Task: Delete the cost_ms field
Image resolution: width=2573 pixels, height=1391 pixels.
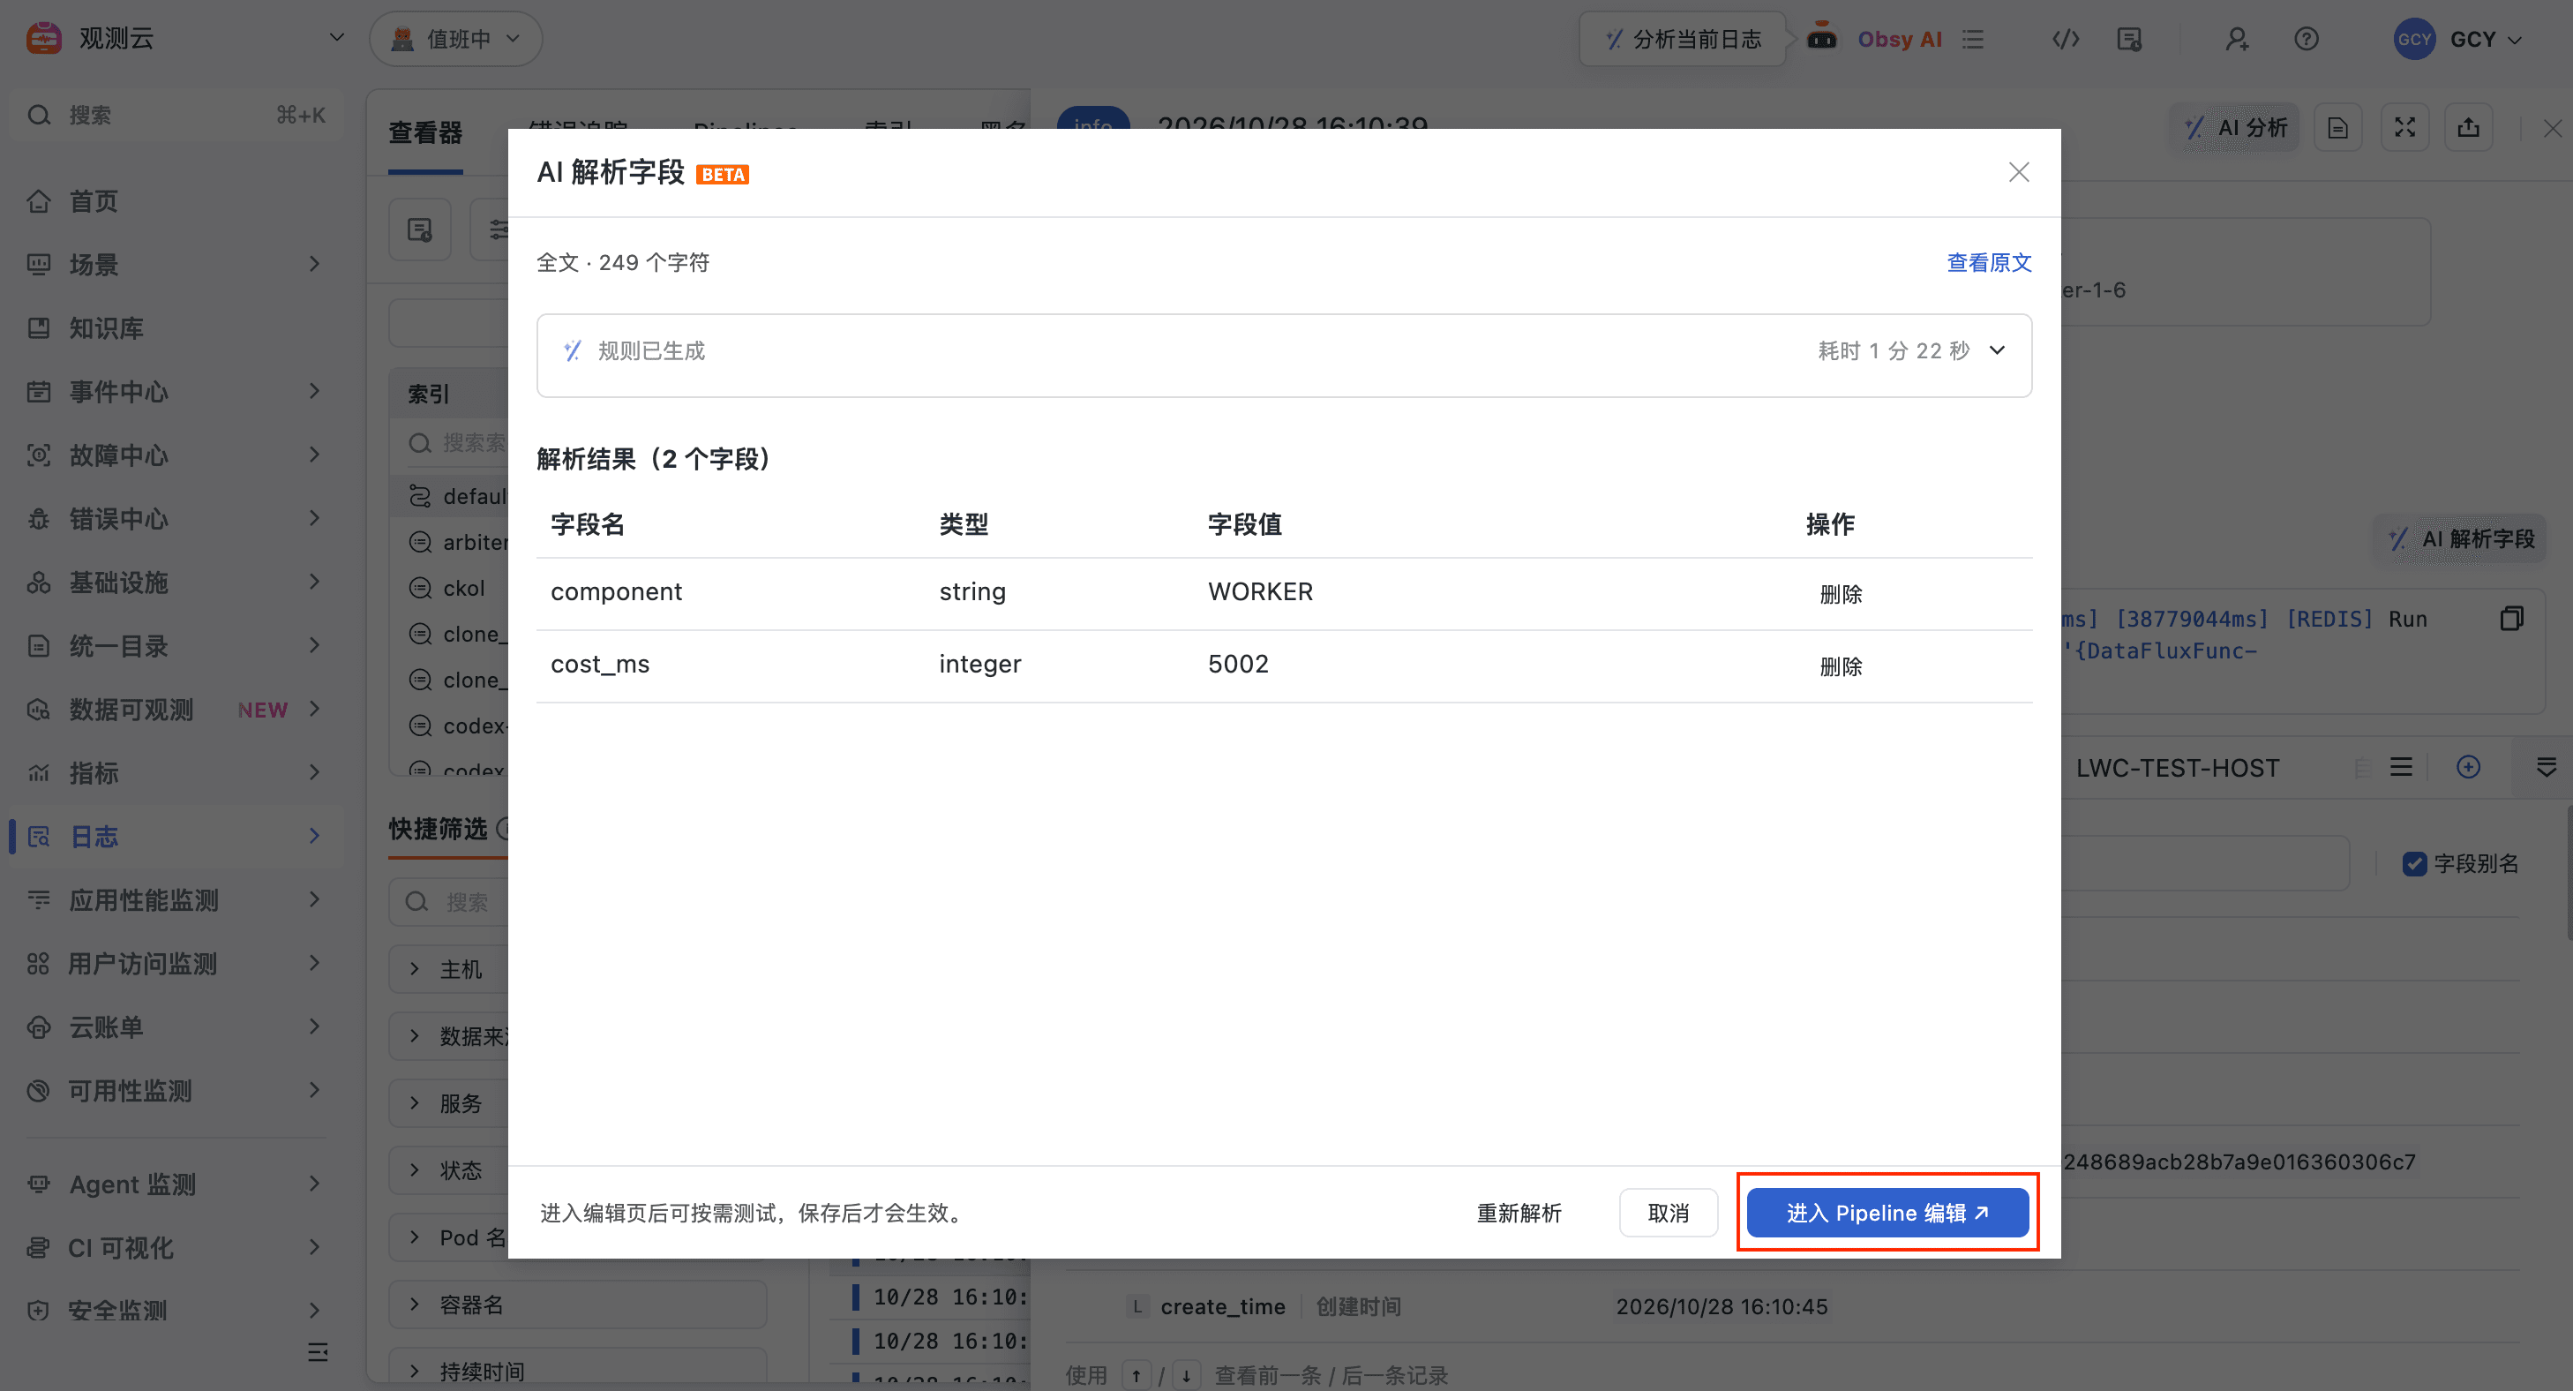Action: click(x=1840, y=665)
